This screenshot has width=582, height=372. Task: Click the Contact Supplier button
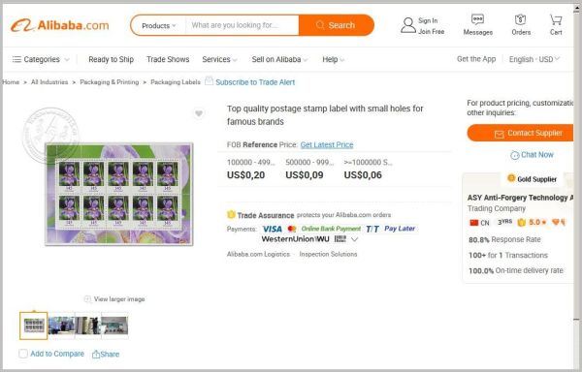point(520,133)
